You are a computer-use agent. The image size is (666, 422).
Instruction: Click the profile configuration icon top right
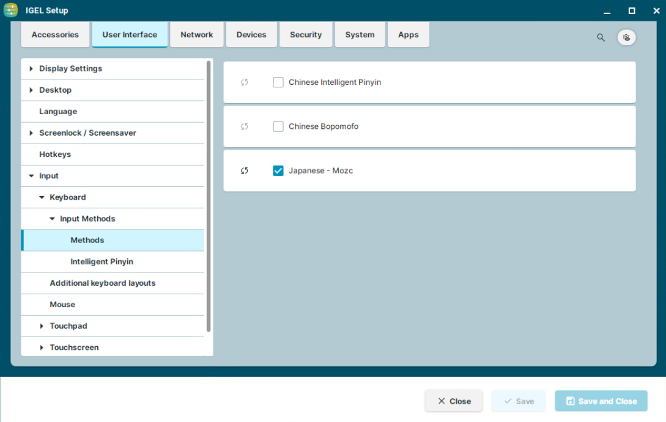coord(626,37)
